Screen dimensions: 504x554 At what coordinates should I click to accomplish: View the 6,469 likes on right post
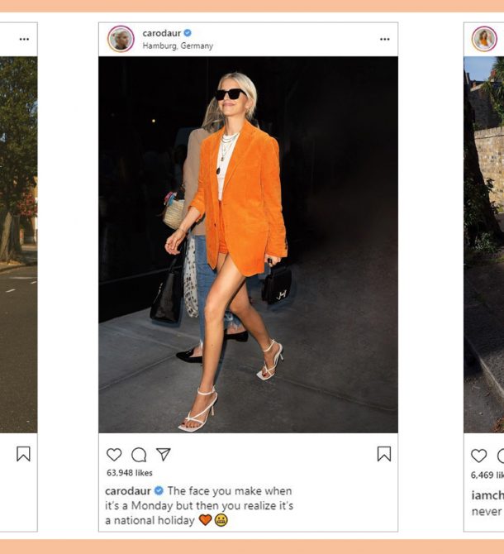tap(487, 475)
